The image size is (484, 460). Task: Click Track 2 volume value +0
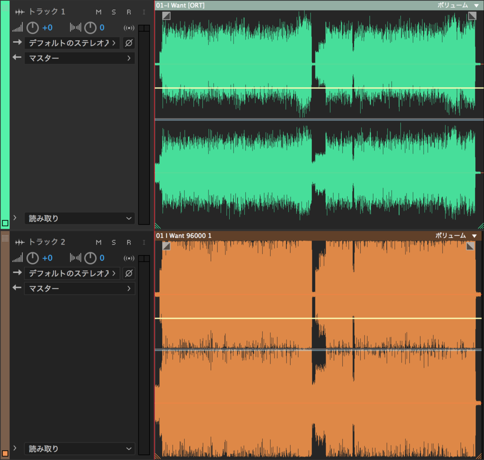pos(47,258)
